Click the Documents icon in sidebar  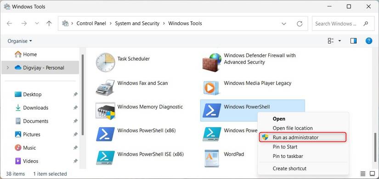[18, 121]
